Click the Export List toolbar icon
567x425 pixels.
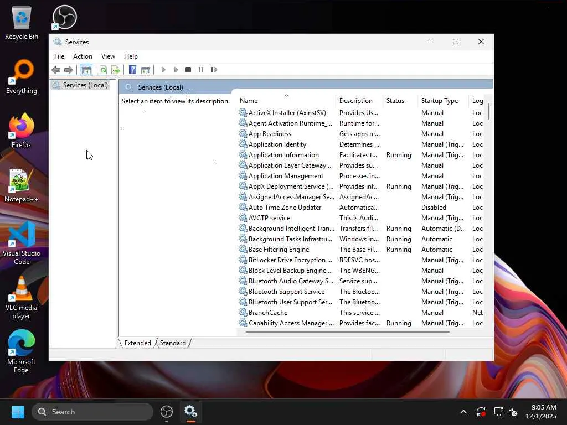coord(116,70)
